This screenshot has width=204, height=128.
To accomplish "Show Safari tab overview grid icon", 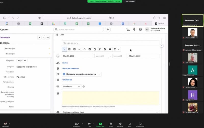I will click(164, 18).
